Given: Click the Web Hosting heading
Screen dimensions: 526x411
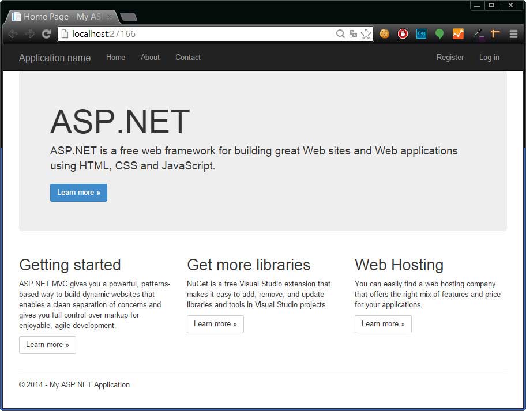Looking at the screenshot, I should [x=399, y=265].
